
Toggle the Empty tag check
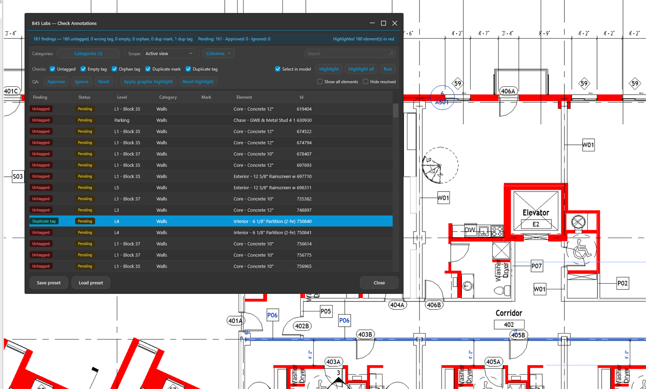click(84, 69)
